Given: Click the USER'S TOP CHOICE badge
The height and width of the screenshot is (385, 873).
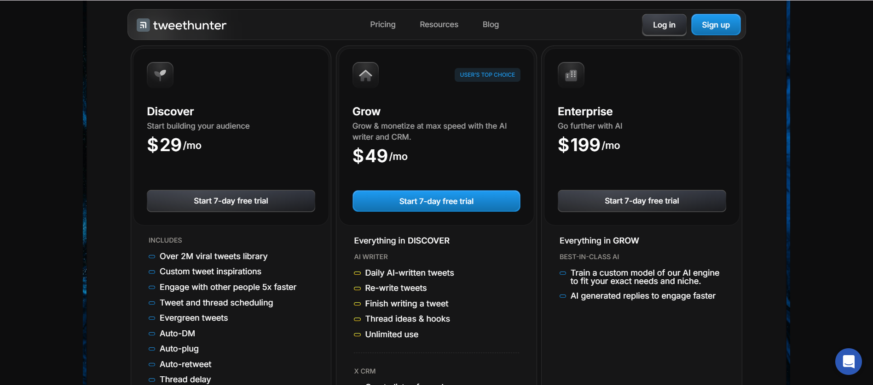Looking at the screenshot, I should (487, 74).
